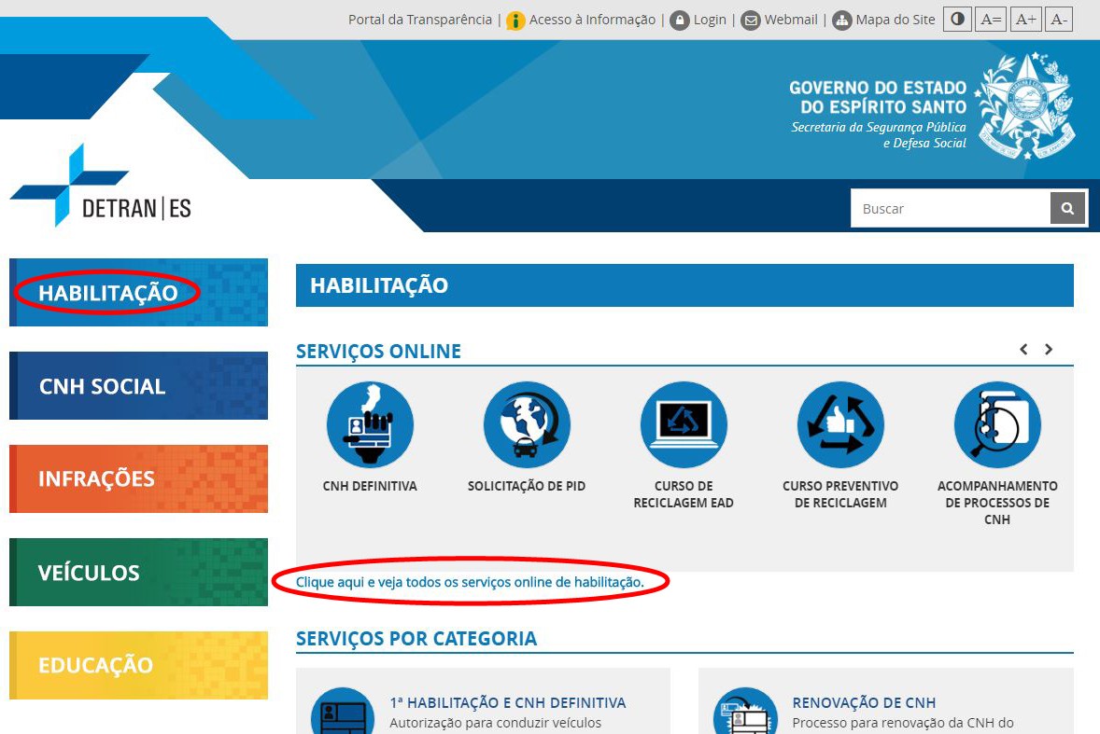The image size is (1100, 734).
Task: Click the Mapa do Site sitemap icon
Action: pyautogui.click(x=842, y=21)
